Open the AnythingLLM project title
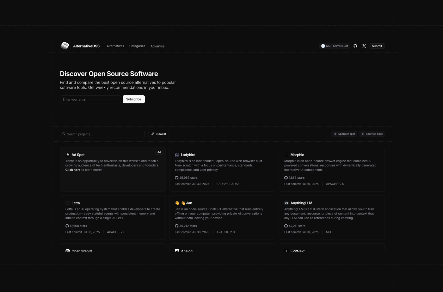Image resolution: width=443 pixels, height=292 pixels. [301, 203]
